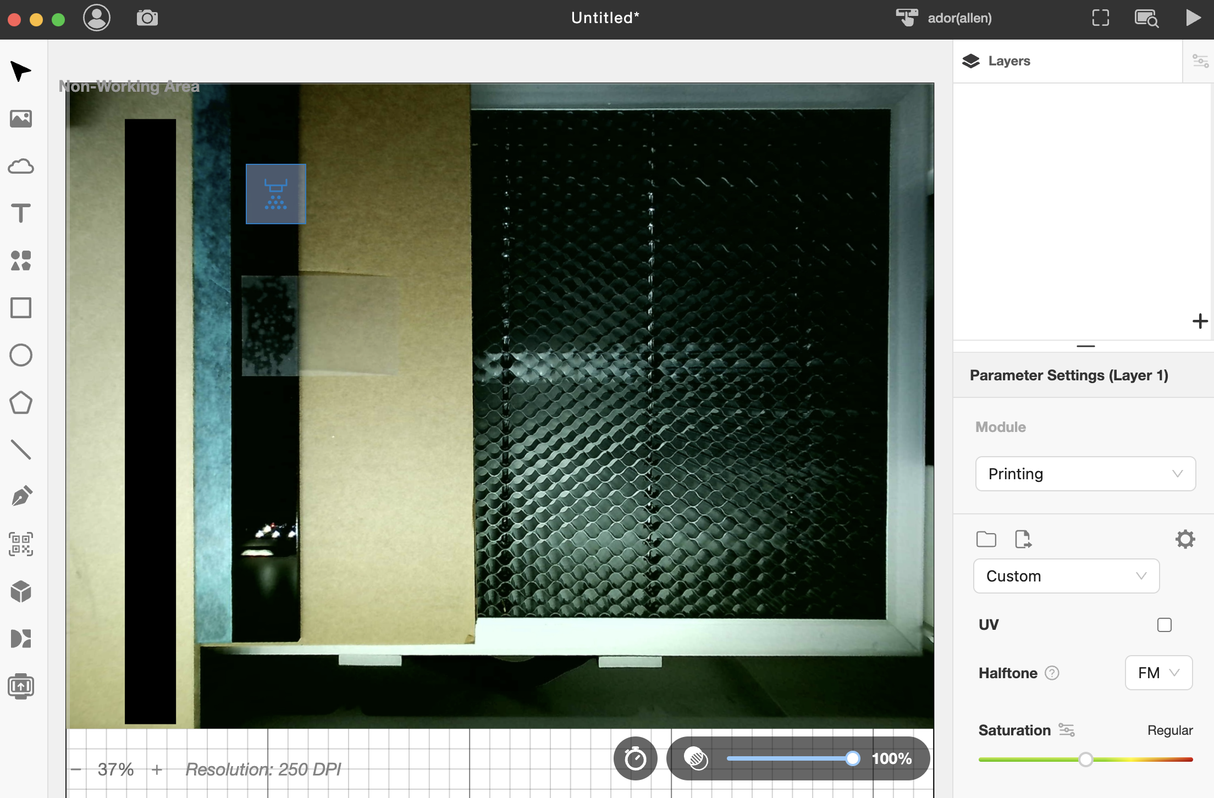Select the Ellipse tool
This screenshot has width=1214, height=798.
pyautogui.click(x=21, y=355)
